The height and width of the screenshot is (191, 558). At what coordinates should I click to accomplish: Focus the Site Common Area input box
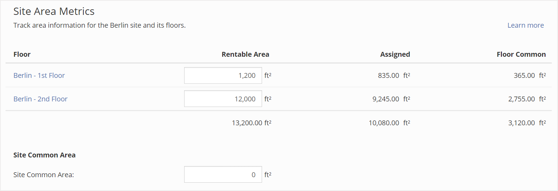coord(223,175)
